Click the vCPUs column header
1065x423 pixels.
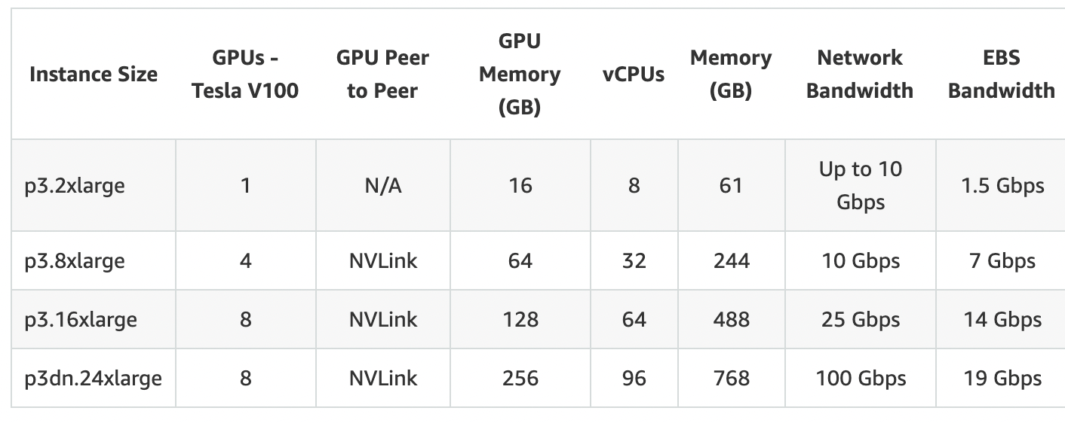pos(634,75)
